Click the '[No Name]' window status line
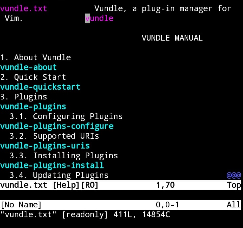Viewport: 243px width, 228px height. (120, 205)
